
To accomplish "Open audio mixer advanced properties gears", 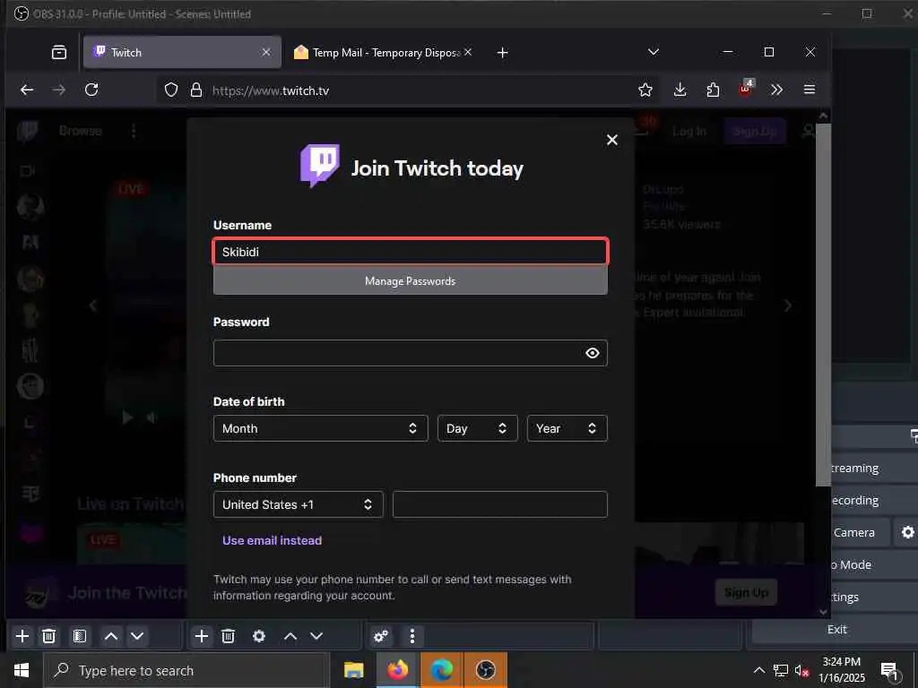I will [x=380, y=636].
